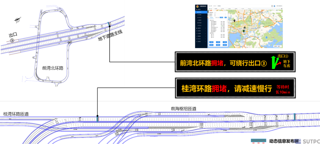Click the police badge logo in the embedded app

coord(197,6)
